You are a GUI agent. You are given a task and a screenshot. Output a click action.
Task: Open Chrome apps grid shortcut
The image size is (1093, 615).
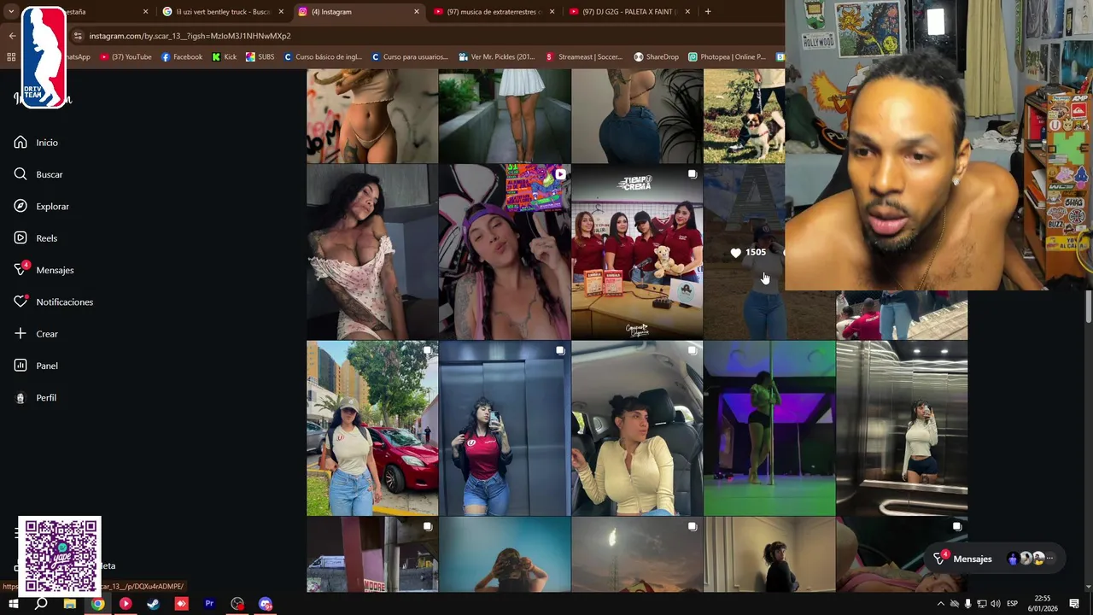click(x=11, y=57)
